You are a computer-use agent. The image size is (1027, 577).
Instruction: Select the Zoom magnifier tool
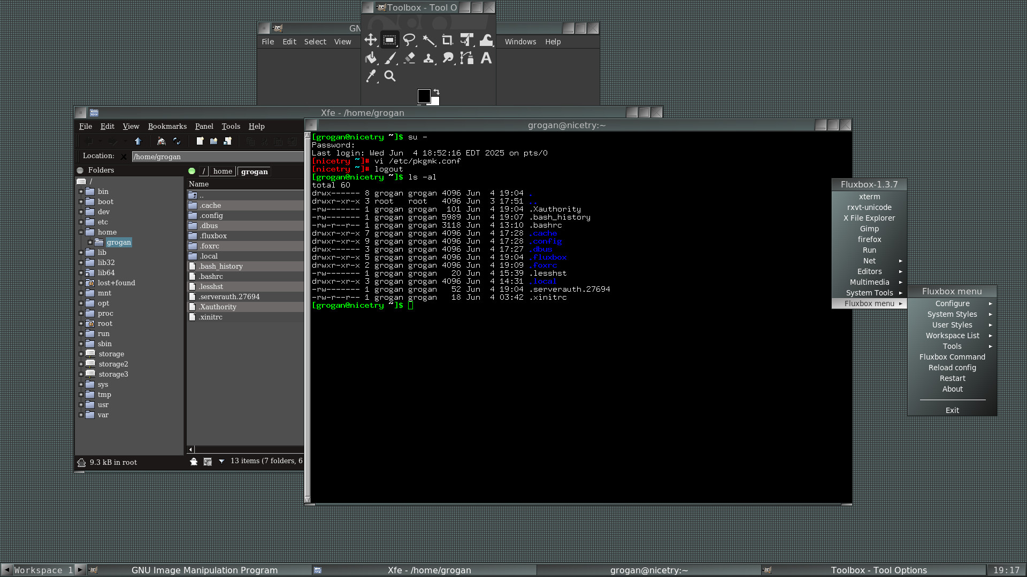pyautogui.click(x=389, y=76)
